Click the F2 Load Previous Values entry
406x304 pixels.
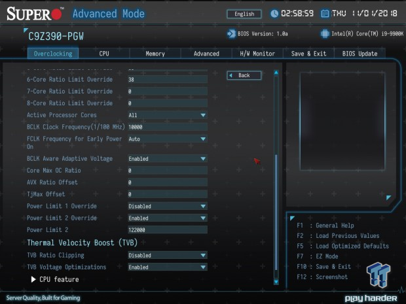pos(338,236)
